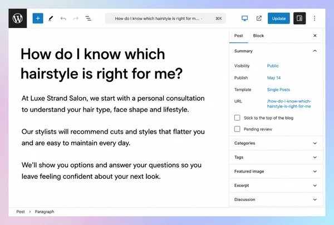
Task: Click the Publish label in Summary
Action: (241, 78)
